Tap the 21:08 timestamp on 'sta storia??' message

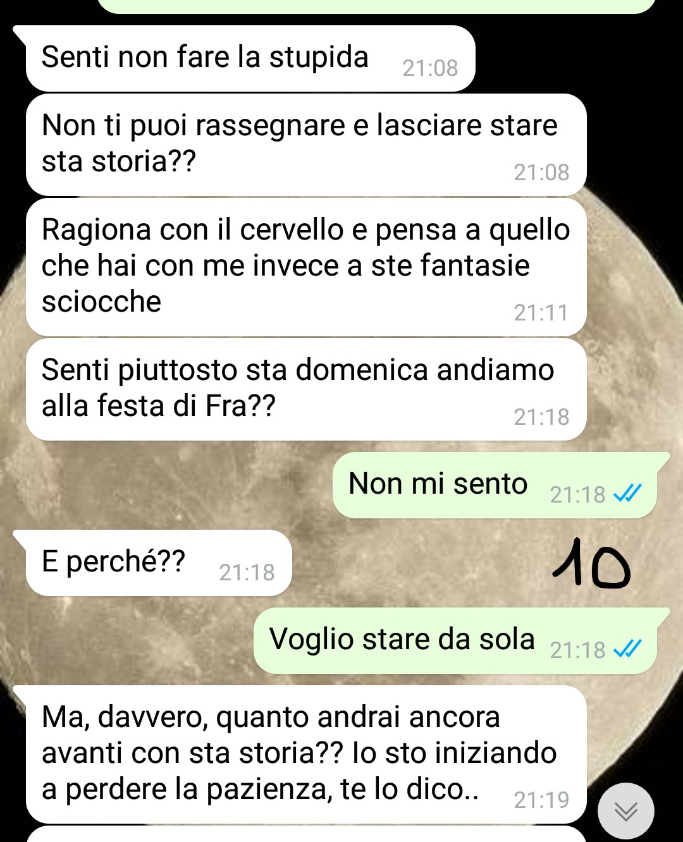pos(541,172)
